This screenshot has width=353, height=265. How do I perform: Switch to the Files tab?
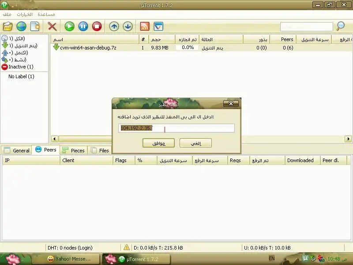pyautogui.click(x=100, y=150)
